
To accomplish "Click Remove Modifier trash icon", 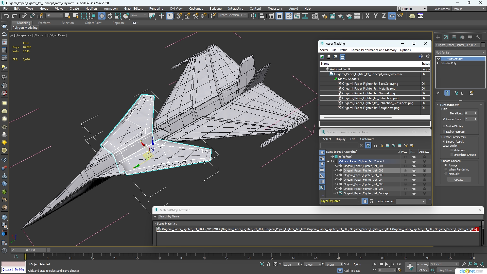I will [x=462, y=93].
